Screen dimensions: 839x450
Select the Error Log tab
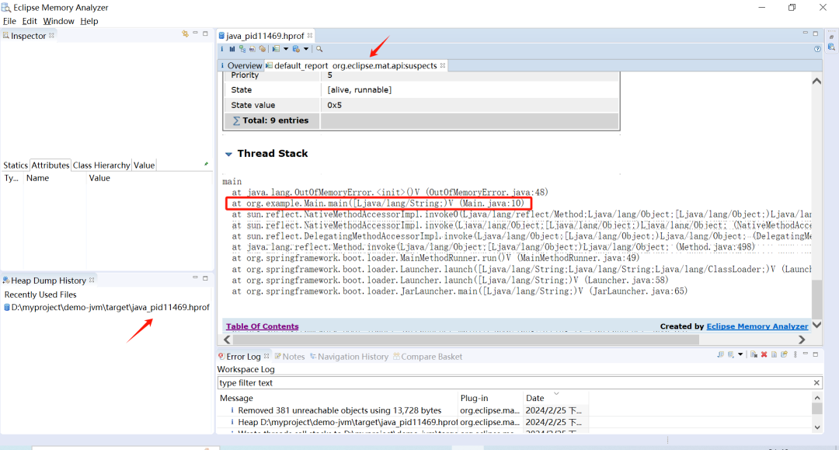click(243, 357)
